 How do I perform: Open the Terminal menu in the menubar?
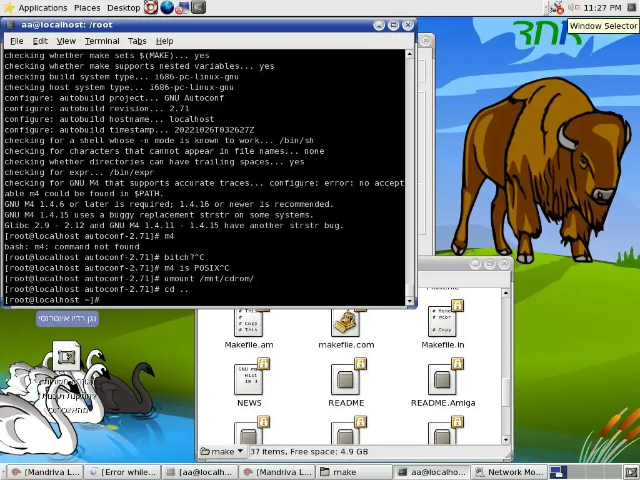(x=102, y=41)
